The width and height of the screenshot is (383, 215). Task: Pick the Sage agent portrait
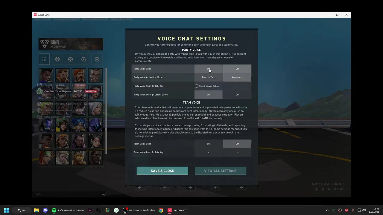[x=96, y=141]
